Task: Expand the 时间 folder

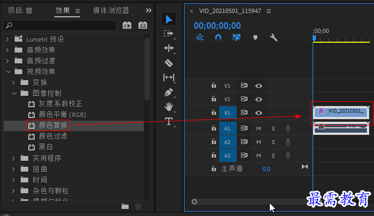Action: point(14,180)
